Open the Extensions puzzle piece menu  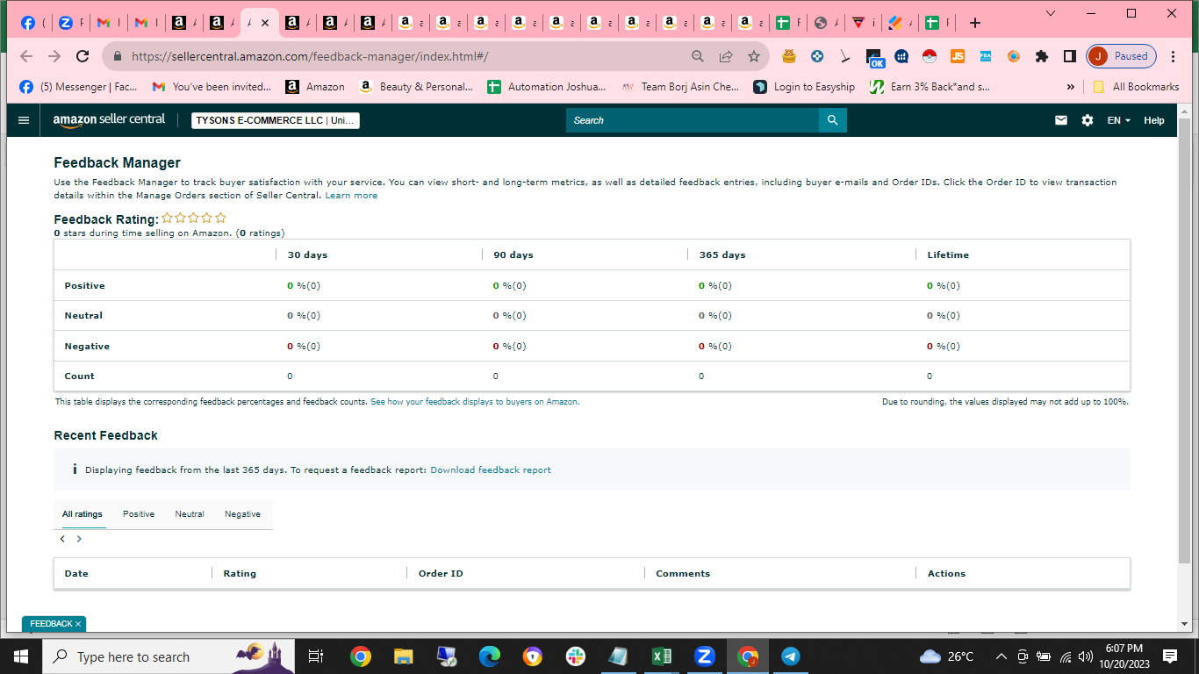pyautogui.click(x=1042, y=56)
